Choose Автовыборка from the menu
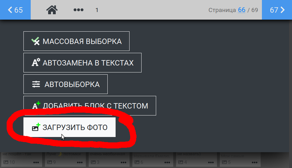The height and width of the screenshot is (168, 292). pos(66,84)
